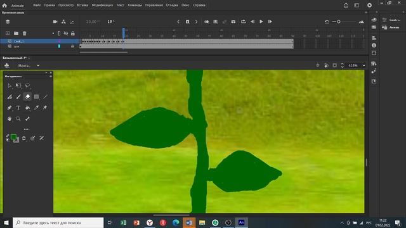Create a new layer folder
This screenshot has width=406, height=228.
tap(16, 33)
